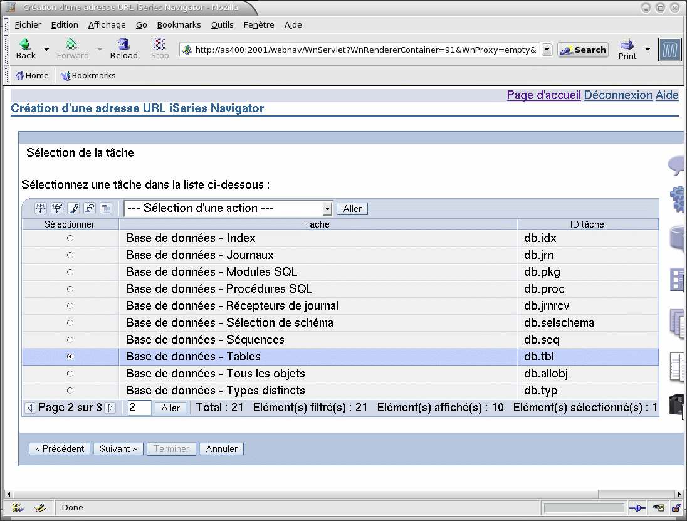Click the Navigator component icon in status bar
This screenshot has height=521, width=687.
point(17,508)
